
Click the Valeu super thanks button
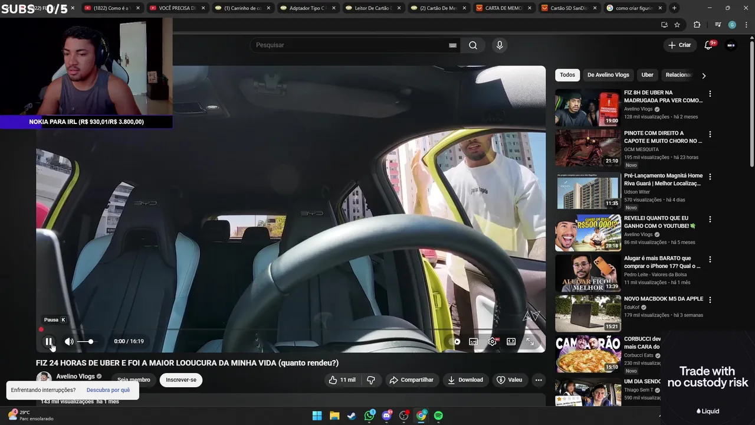(x=510, y=380)
